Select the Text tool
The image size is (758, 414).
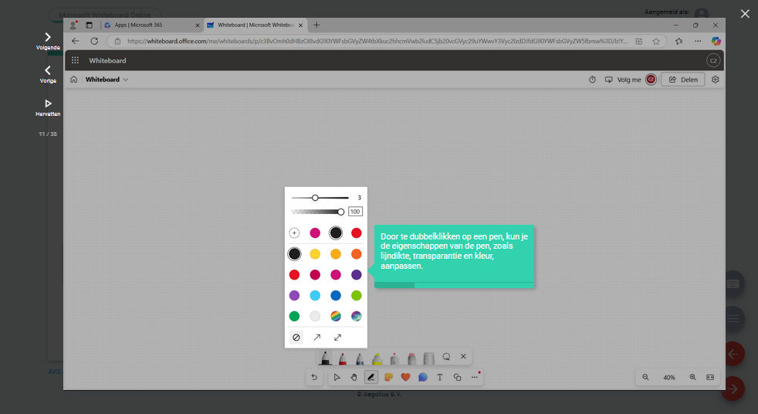point(440,378)
